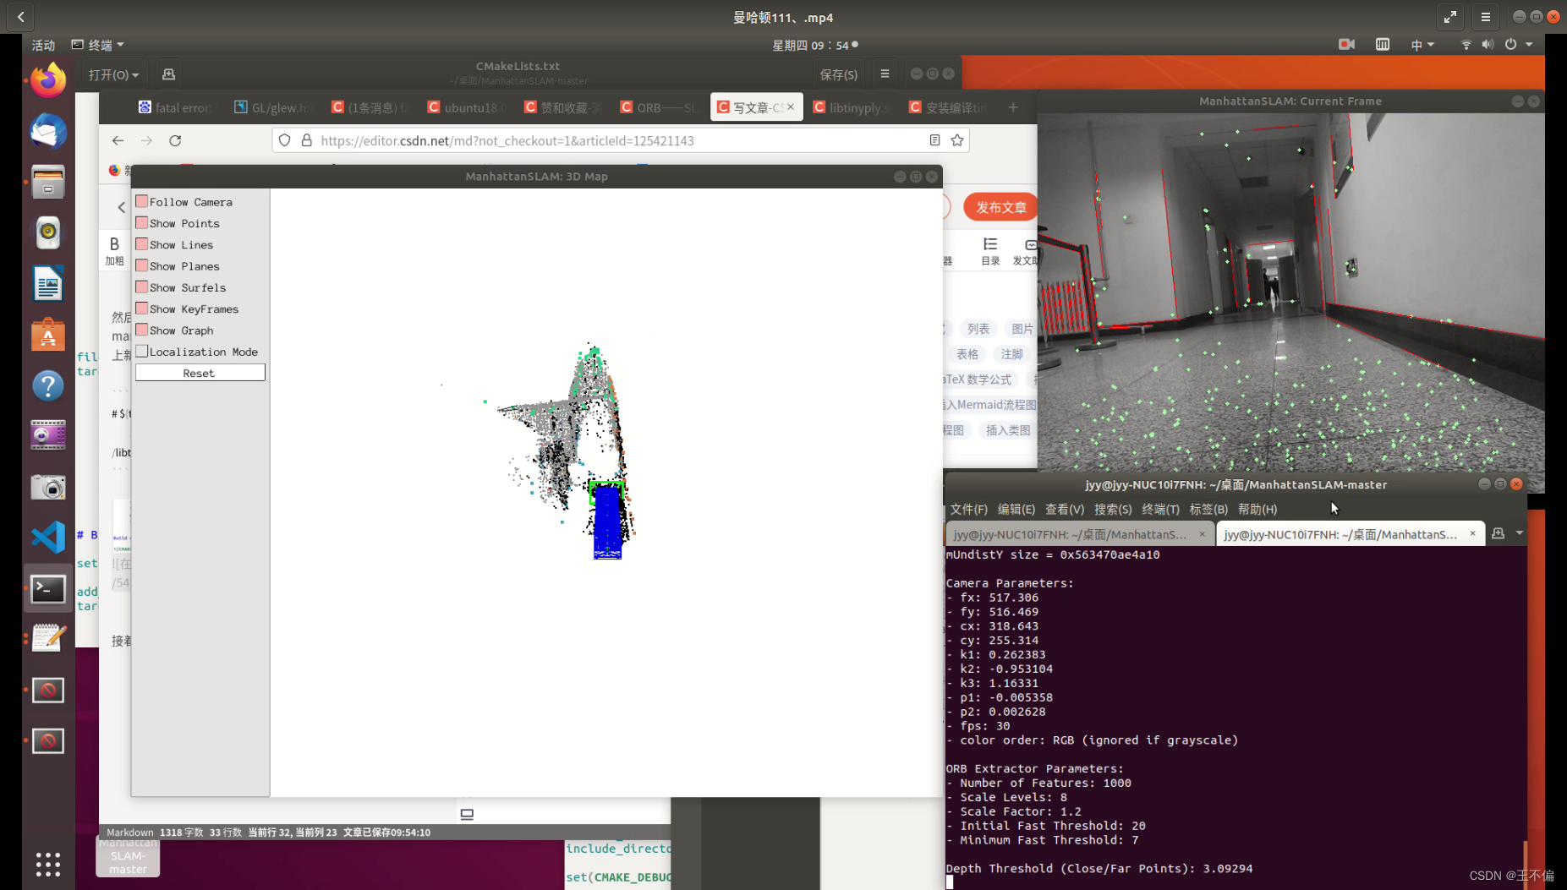Open Thunderbird mail from the dock
This screenshot has width=1567, height=890.
pyautogui.click(x=48, y=132)
